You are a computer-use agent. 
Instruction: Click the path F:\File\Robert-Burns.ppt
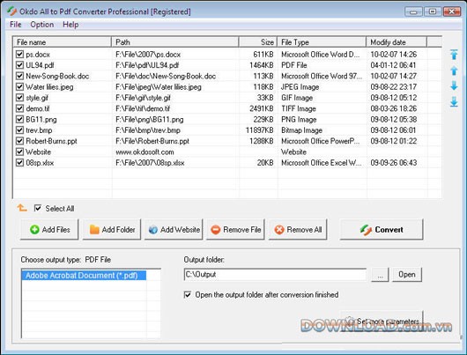point(152,141)
